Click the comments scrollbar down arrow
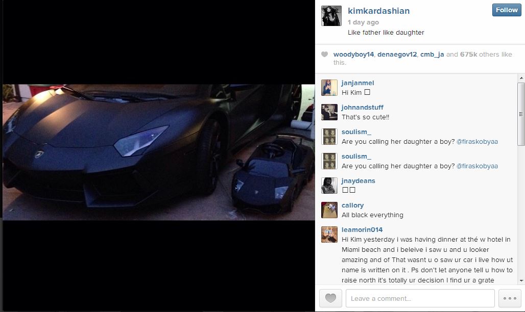The height and width of the screenshot is (312, 525). pyautogui.click(x=521, y=281)
